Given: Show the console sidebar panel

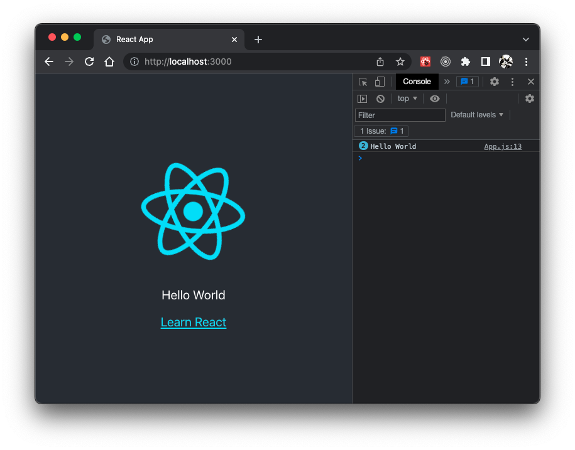Looking at the screenshot, I should coord(362,99).
